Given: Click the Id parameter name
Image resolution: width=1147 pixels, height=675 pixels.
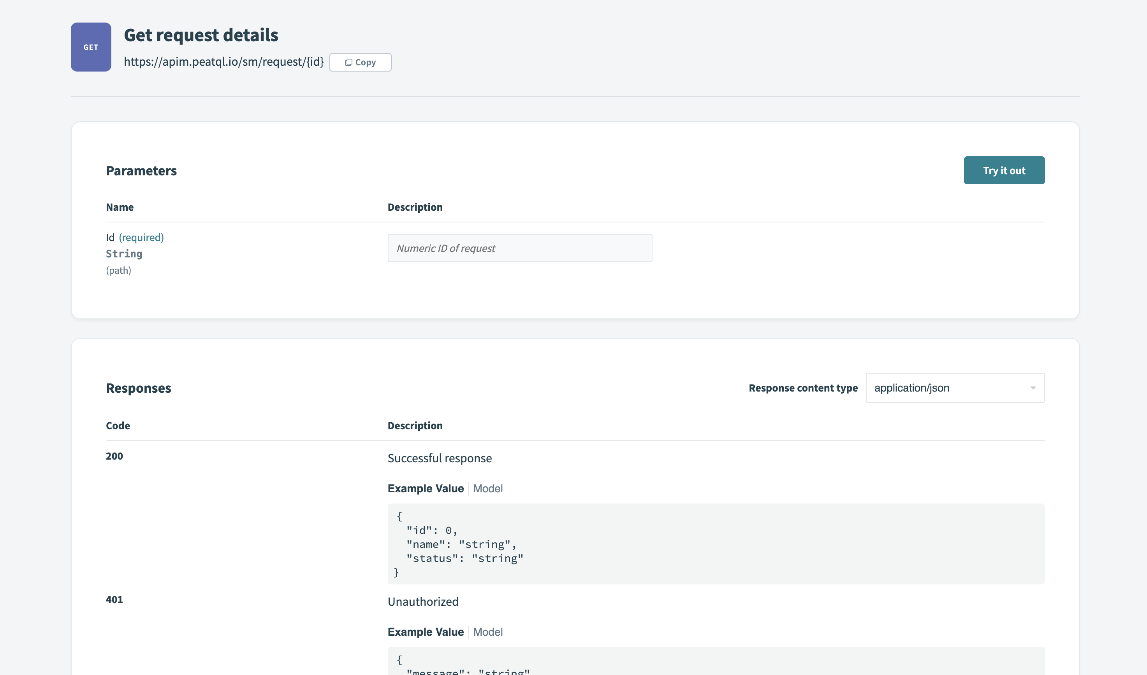Looking at the screenshot, I should pyautogui.click(x=109, y=237).
